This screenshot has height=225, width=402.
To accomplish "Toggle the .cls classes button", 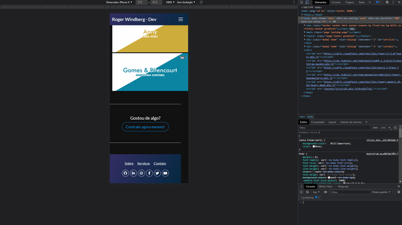I will click(x=383, y=128).
